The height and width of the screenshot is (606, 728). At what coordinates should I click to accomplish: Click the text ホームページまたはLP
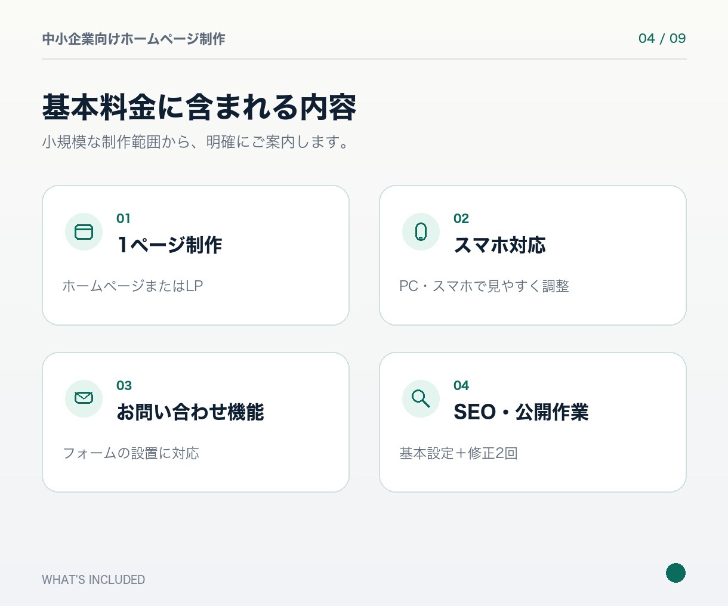point(133,286)
